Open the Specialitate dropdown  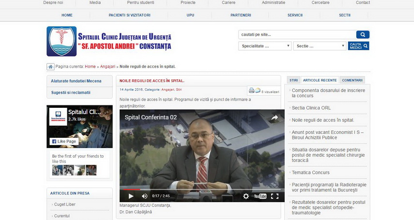[264, 46]
